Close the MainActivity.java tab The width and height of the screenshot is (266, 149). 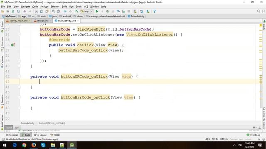tap(78, 21)
